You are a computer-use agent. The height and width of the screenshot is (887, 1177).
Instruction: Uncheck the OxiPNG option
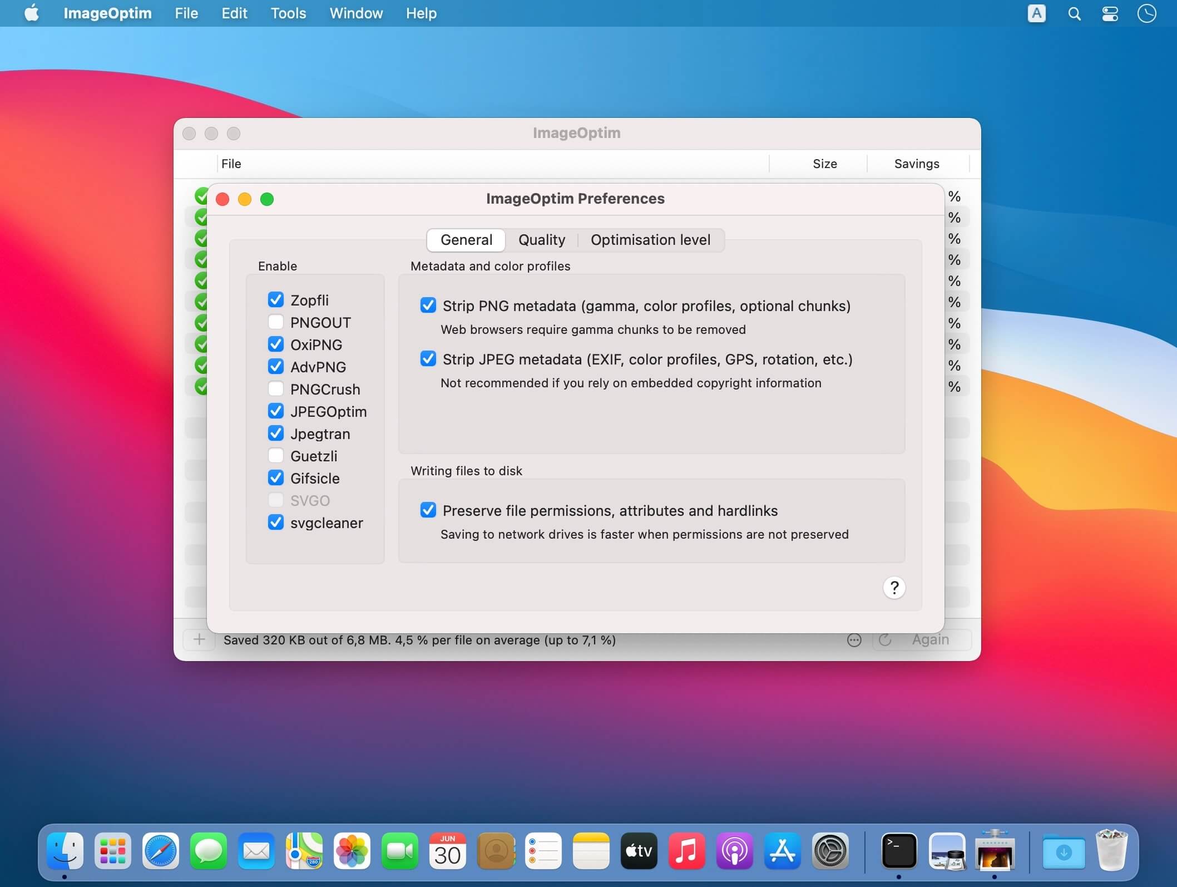point(276,344)
